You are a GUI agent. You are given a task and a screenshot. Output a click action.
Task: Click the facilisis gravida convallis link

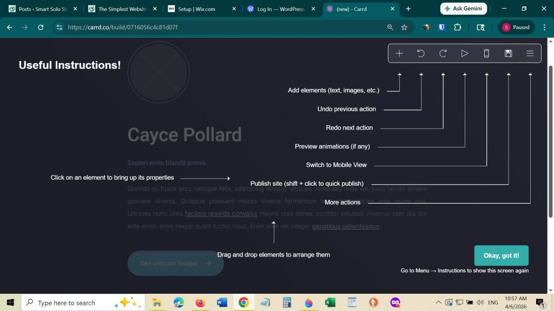221,213
